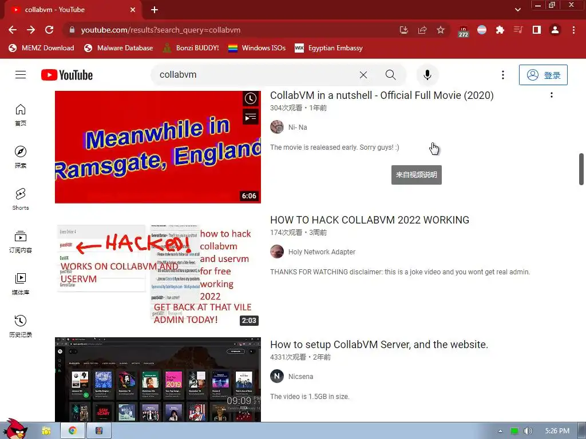The height and width of the screenshot is (439, 586).
Task: Open the Chrome three-dot menu
Action: [573, 30]
